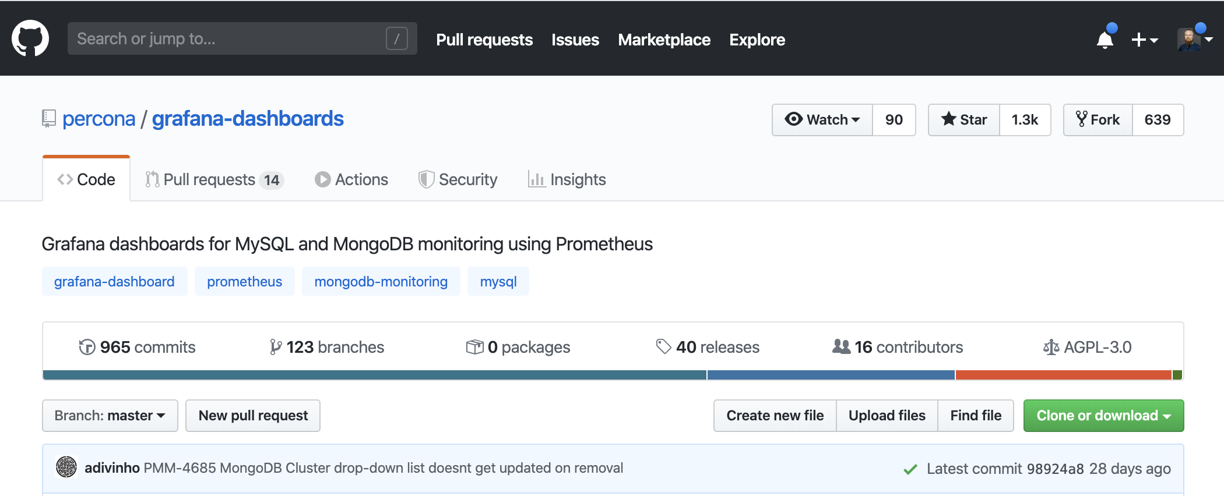Open the prometheus topic tag
The height and width of the screenshot is (496, 1224).
coord(244,281)
